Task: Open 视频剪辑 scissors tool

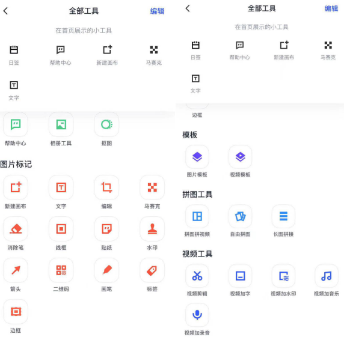Action: [x=197, y=276]
